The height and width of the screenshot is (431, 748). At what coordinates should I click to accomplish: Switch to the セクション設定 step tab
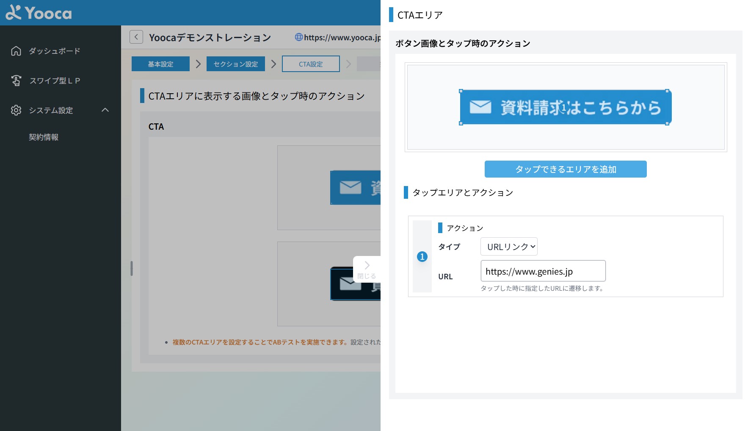(235, 64)
